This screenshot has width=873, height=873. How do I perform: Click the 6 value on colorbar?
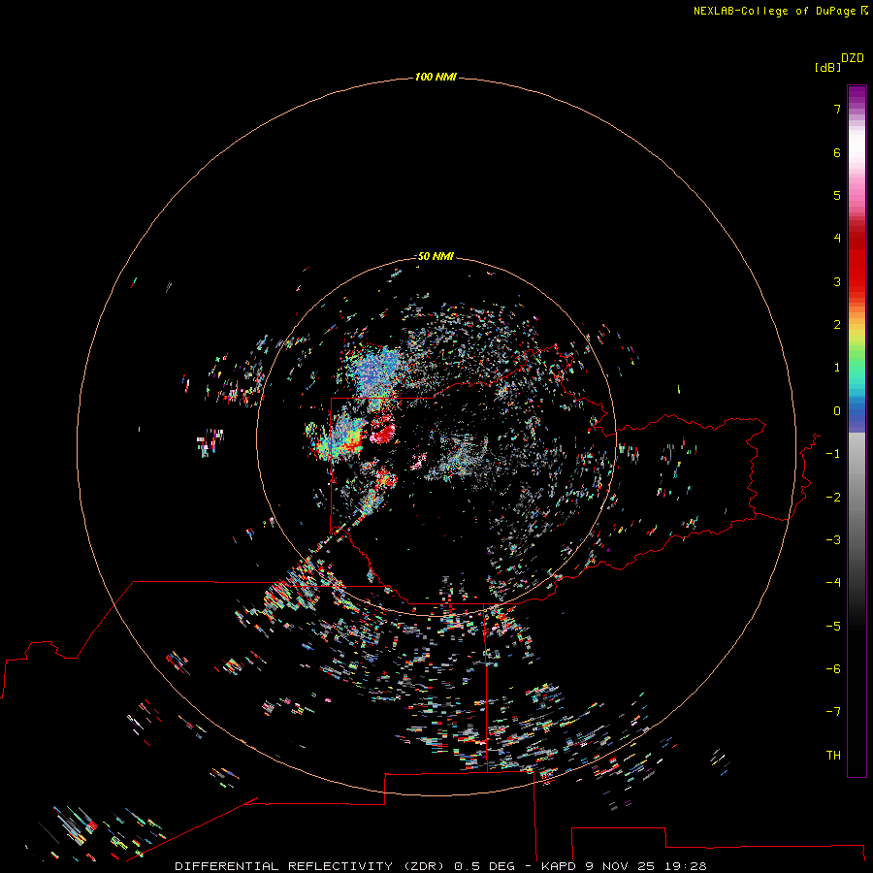[x=837, y=152]
